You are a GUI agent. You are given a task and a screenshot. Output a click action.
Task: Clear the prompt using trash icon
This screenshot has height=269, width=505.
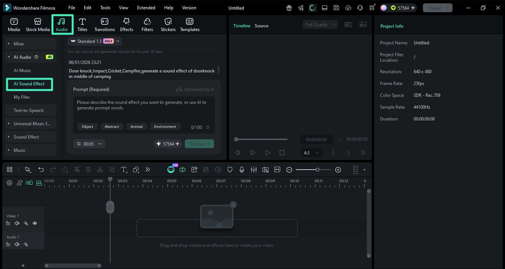208,127
